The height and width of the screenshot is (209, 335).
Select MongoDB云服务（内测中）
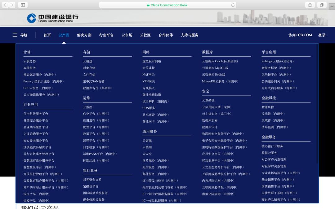pos(220,81)
